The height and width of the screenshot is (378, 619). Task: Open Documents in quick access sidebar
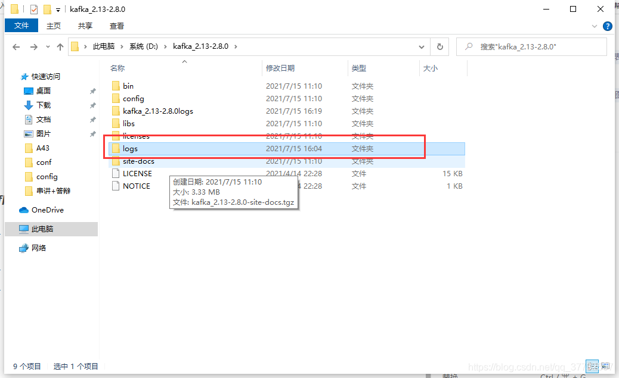click(x=38, y=120)
